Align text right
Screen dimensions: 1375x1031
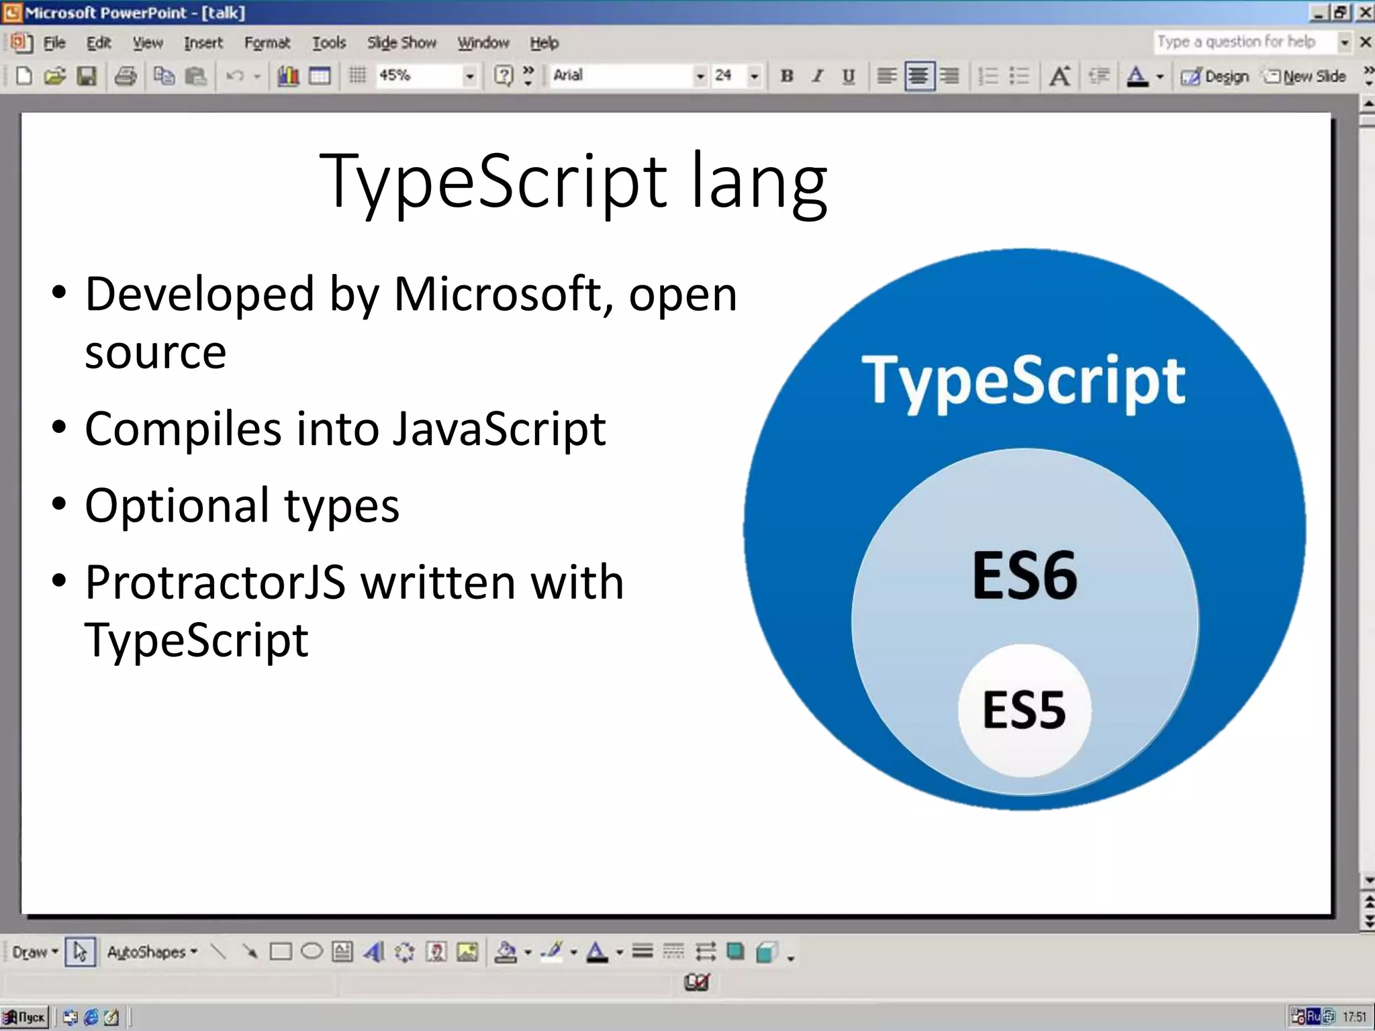[949, 76]
